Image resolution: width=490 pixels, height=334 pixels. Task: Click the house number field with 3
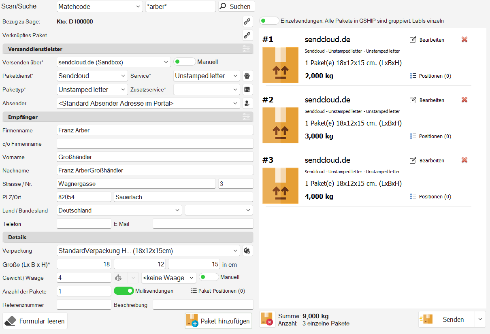point(236,184)
